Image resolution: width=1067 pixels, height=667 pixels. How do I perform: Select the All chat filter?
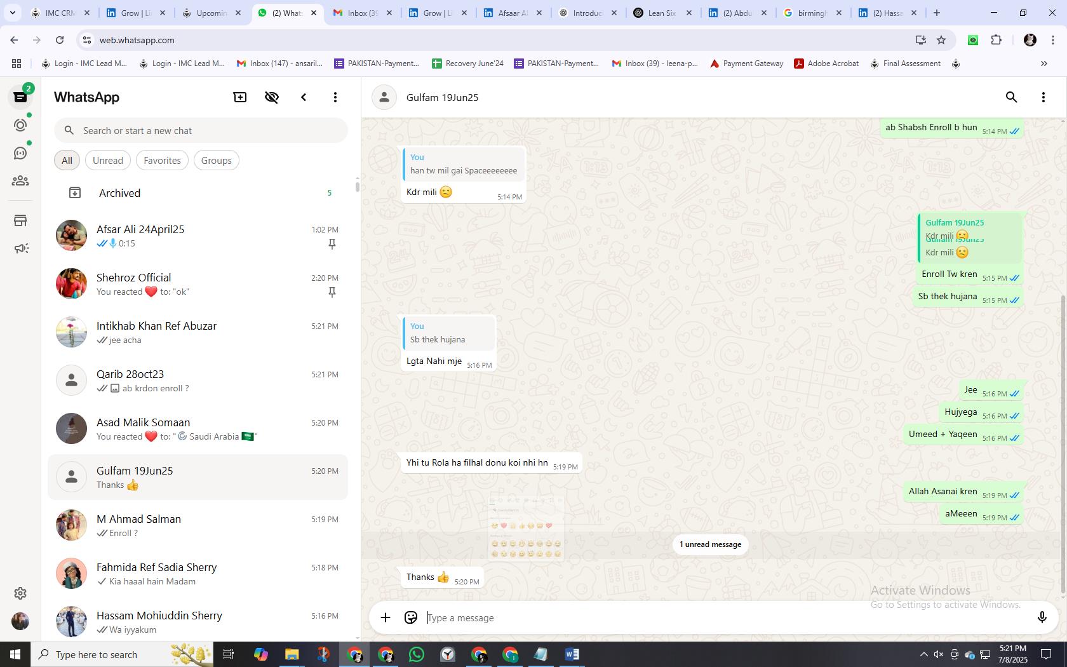point(67,161)
